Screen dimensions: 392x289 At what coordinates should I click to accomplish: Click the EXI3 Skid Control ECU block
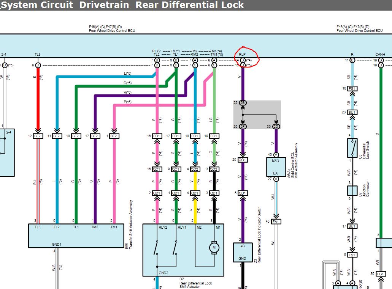click(x=276, y=167)
